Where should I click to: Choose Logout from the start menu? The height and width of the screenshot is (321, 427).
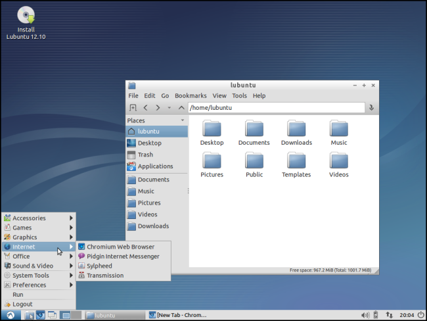(39, 304)
